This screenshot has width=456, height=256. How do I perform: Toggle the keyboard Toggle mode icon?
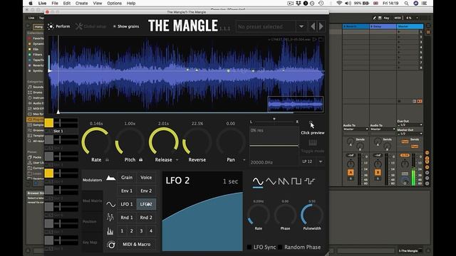[313, 142]
